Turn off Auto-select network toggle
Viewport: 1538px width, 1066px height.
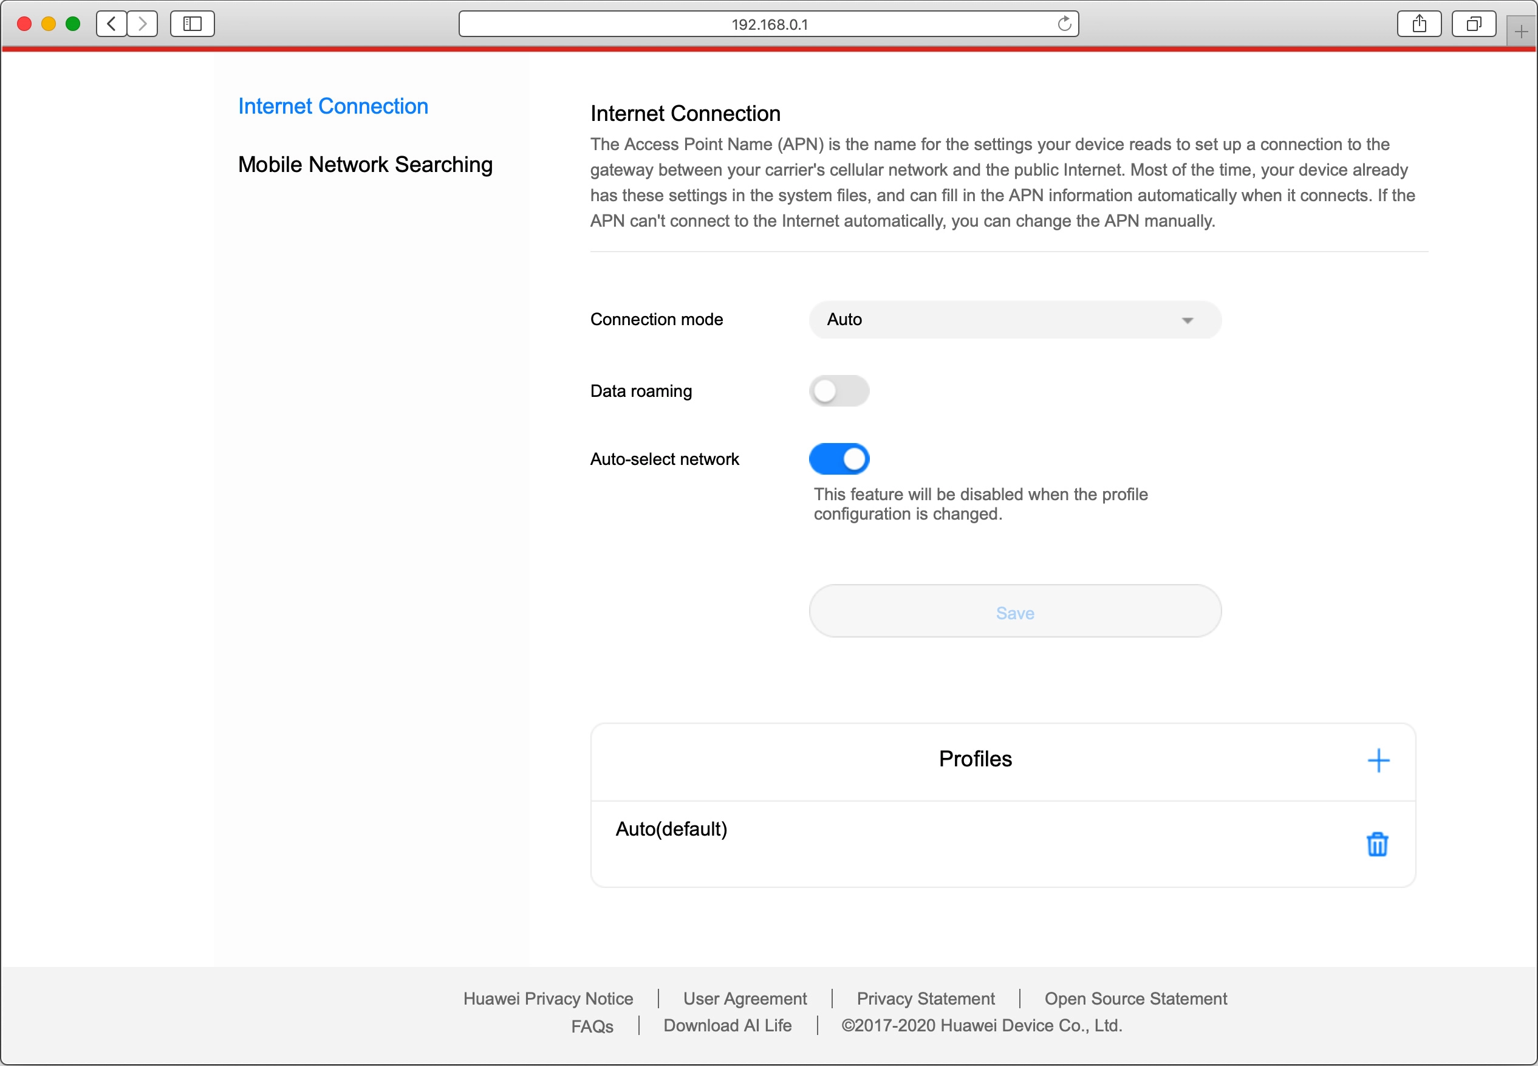pyautogui.click(x=838, y=459)
